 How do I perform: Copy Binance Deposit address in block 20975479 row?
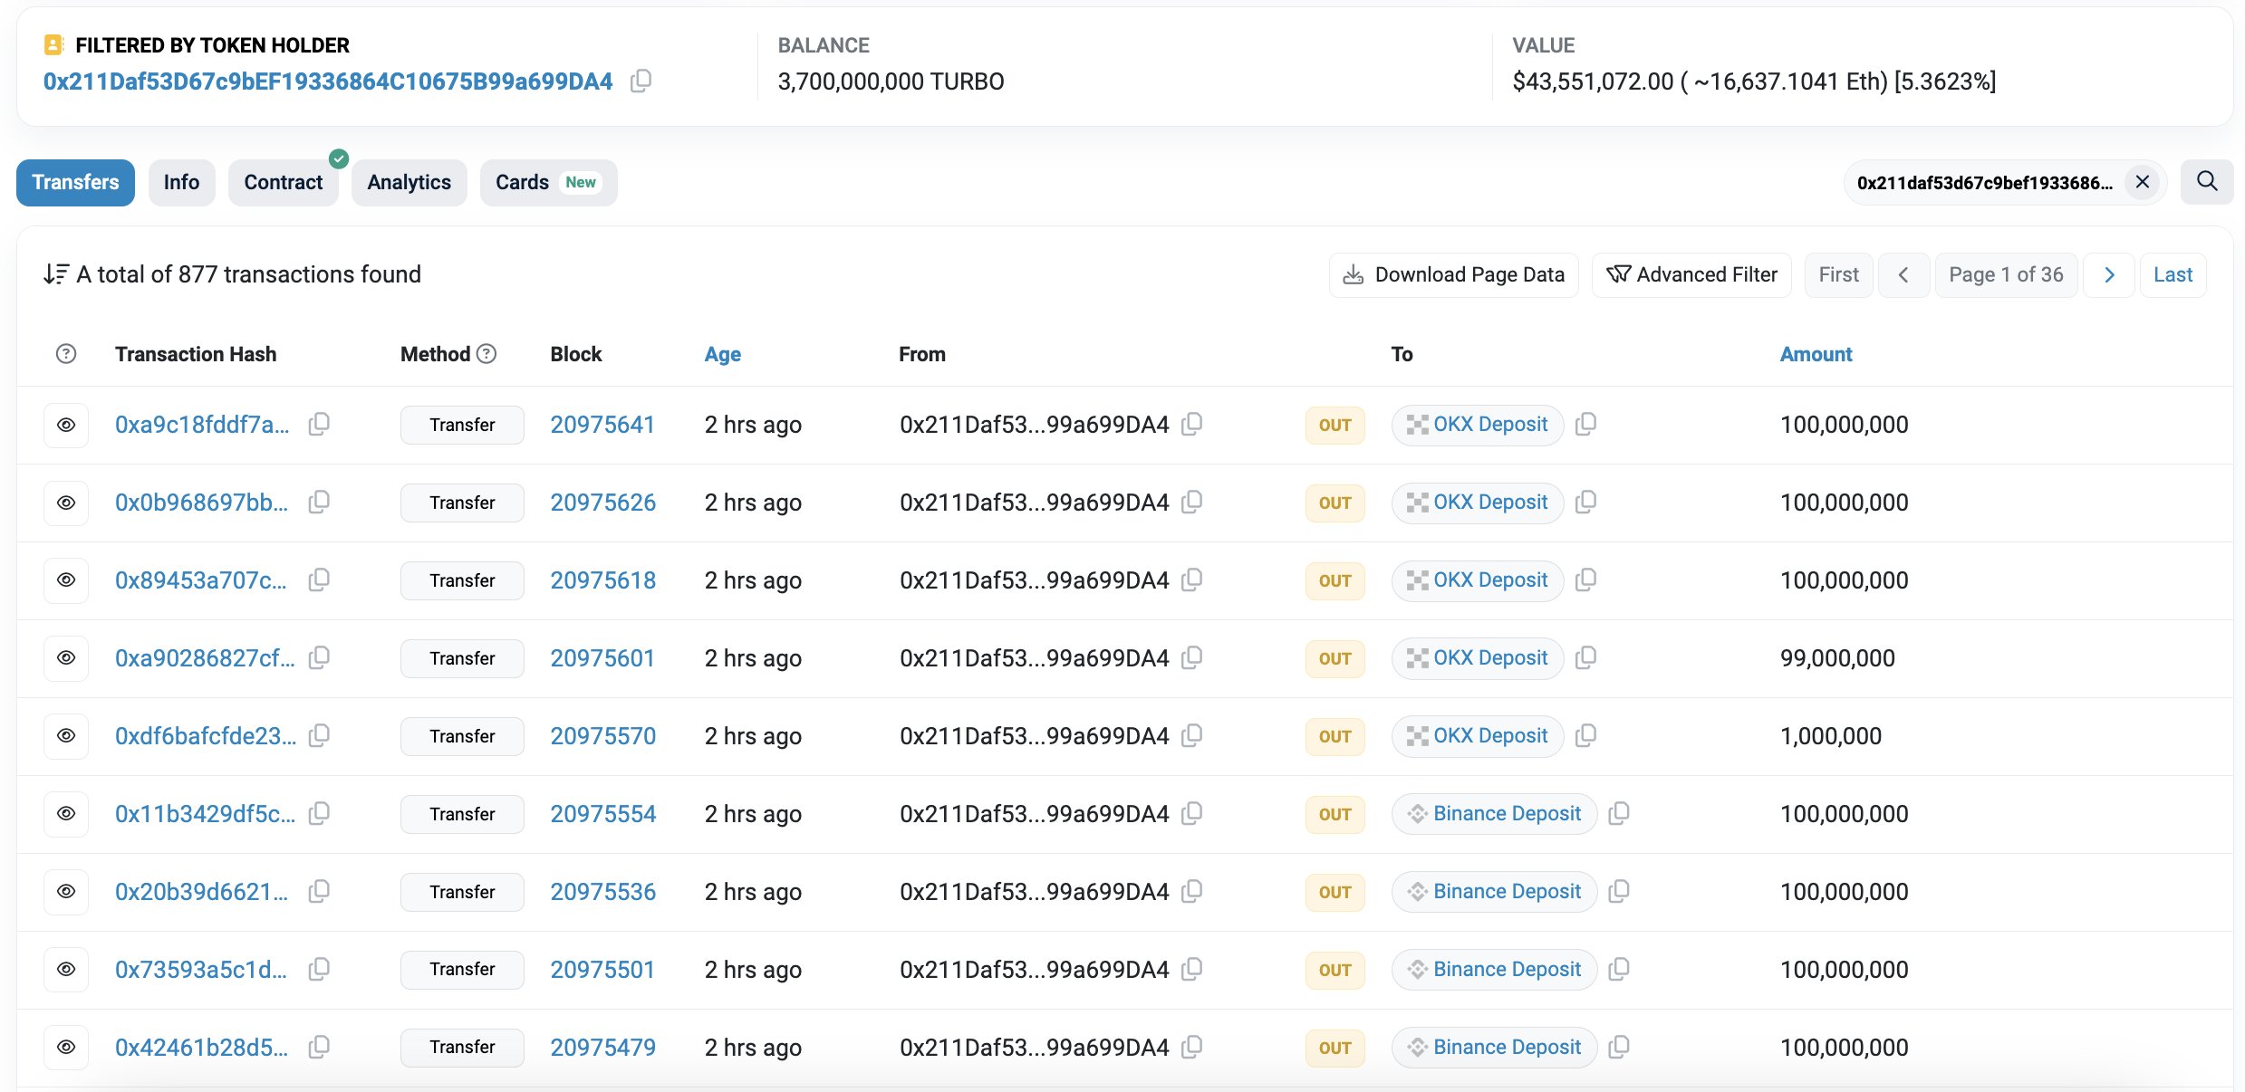[x=1619, y=1047]
